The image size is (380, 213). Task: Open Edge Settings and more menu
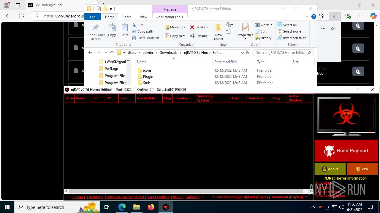click(361, 16)
